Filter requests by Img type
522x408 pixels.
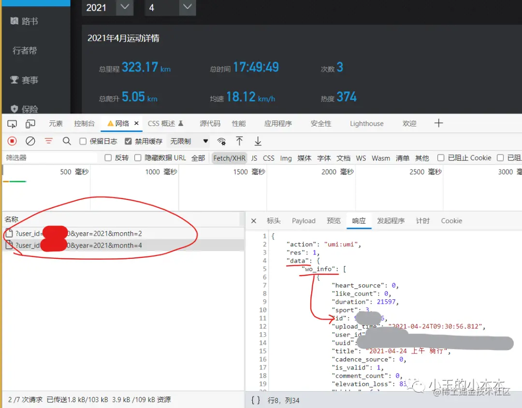(x=286, y=158)
